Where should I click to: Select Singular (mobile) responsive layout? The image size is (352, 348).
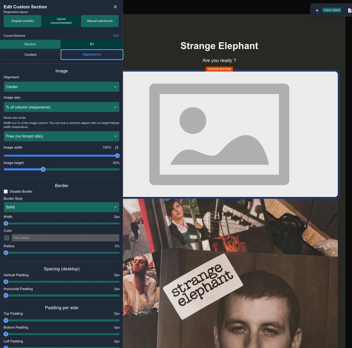[x=23, y=21]
